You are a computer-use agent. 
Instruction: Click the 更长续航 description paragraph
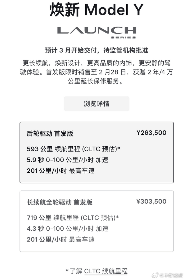pos(96,72)
